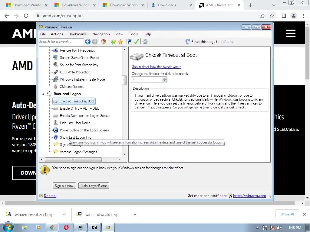
Task: Open the File menu in Winaero Tweaker
Action: 43,34
